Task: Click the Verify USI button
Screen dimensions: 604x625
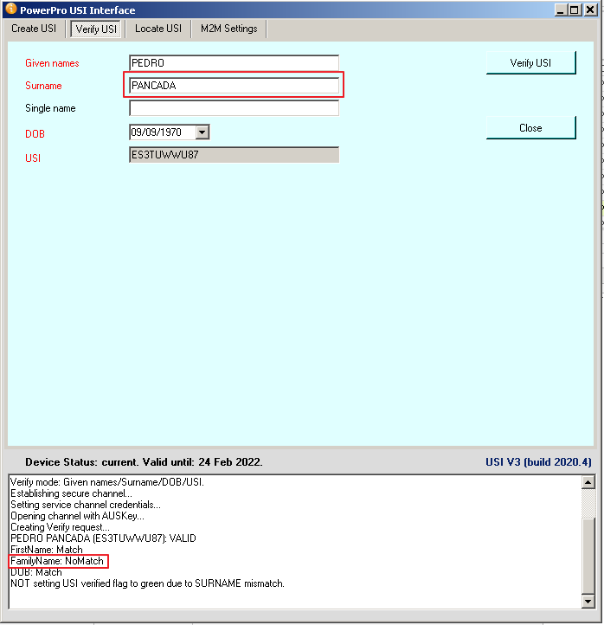Action: pyautogui.click(x=530, y=63)
